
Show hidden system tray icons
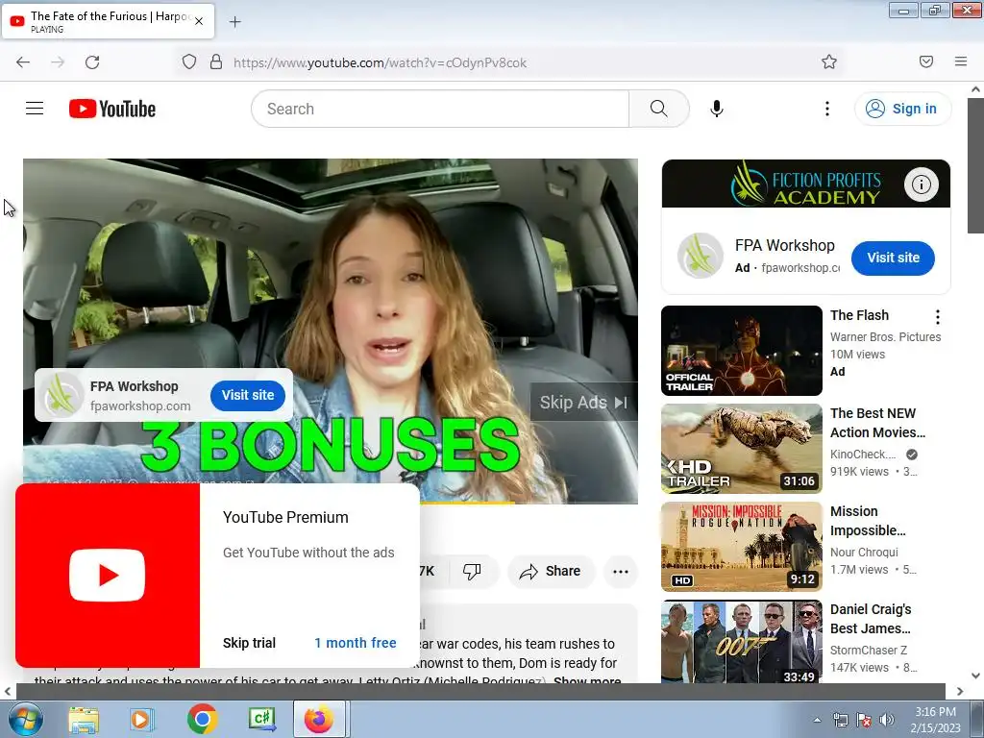817,720
